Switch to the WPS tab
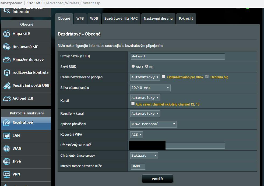 click(x=80, y=19)
